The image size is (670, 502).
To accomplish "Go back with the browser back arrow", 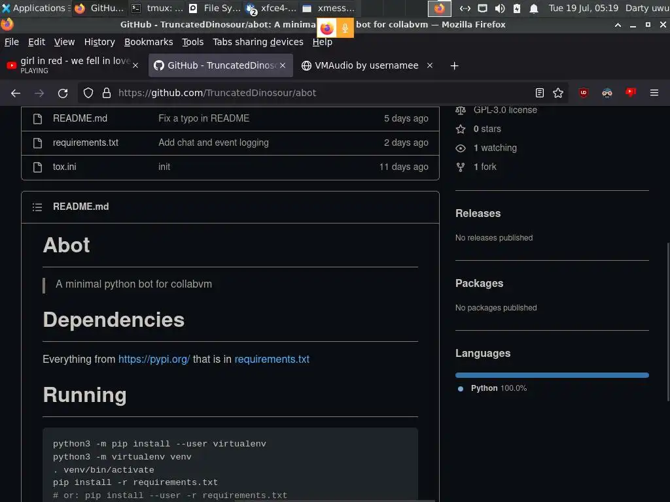I will tap(16, 93).
